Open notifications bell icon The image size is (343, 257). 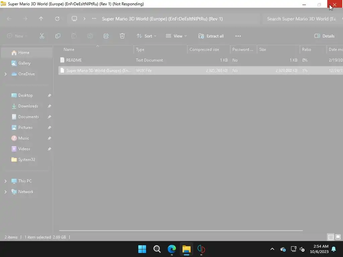(334, 249)
